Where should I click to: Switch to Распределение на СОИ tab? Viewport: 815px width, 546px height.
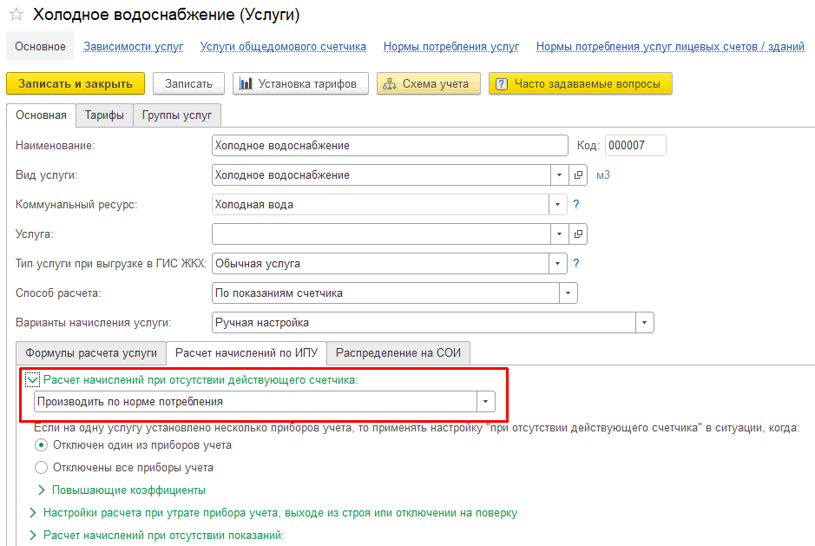point(398,353)
